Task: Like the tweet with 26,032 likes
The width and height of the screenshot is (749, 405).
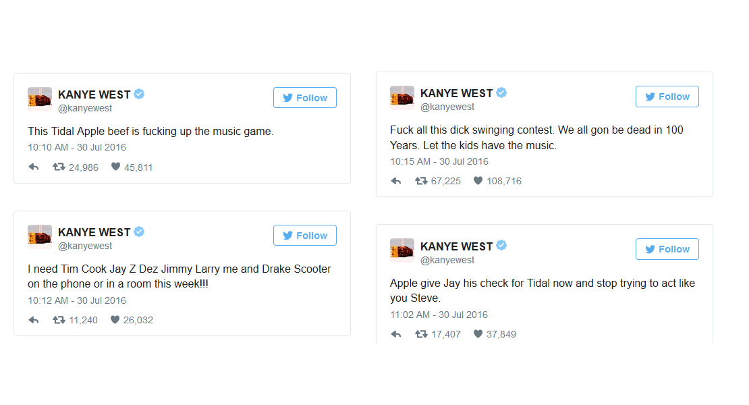Action: pyautogui.click(x=115, y=319)
